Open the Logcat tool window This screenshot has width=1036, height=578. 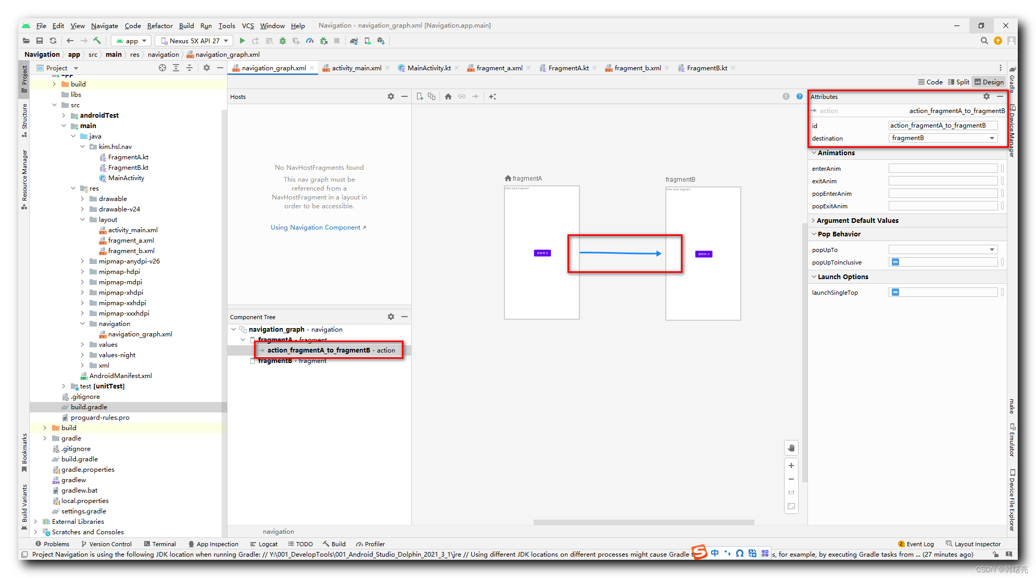[264, 544]
